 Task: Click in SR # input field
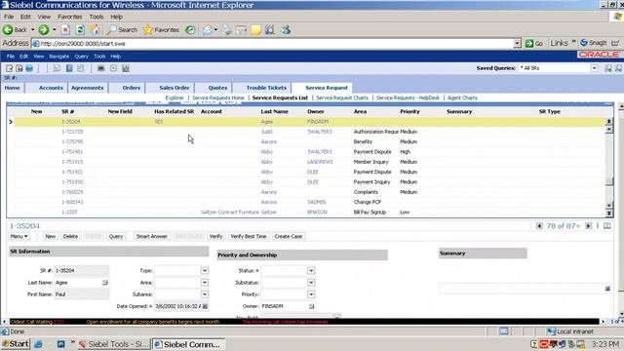(x=81, y=271)
